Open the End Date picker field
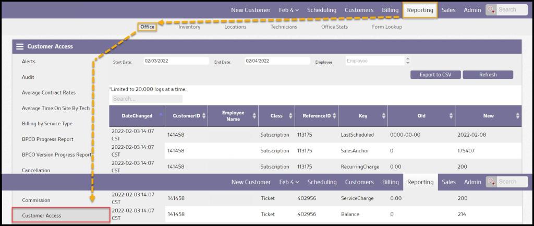 click(277, 61)
